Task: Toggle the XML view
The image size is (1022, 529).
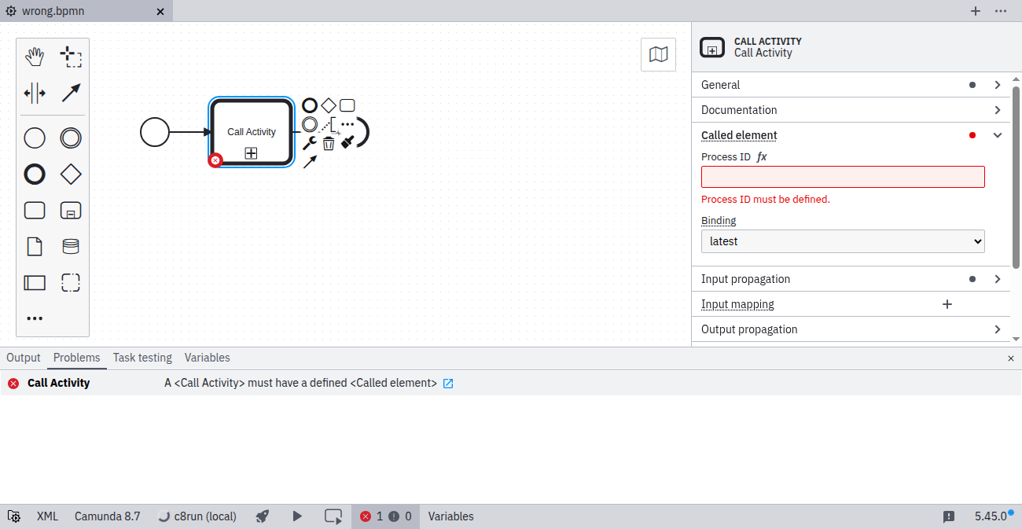Action: pos(47,516)
